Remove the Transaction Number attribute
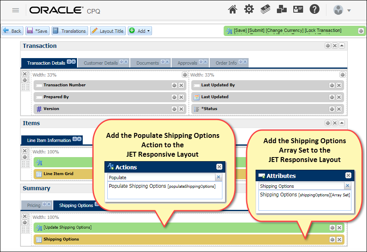 [x=181, y=85]
